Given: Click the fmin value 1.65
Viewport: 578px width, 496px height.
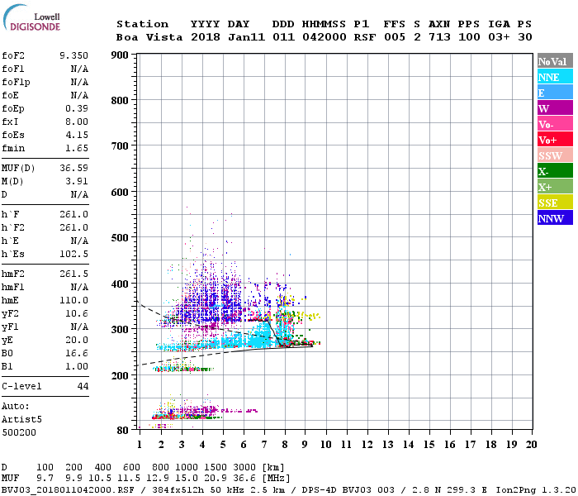Looking at the screenshot, I should (77, 148).
